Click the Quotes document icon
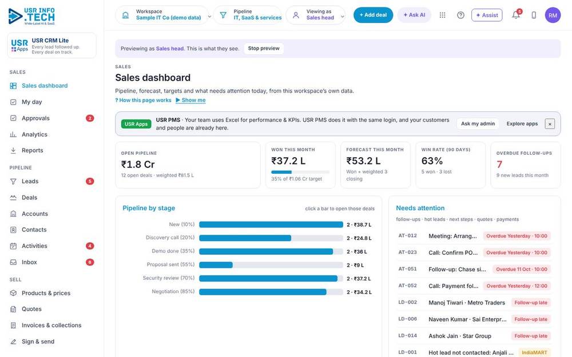The image size is (572, 357). tap(13, 309)
